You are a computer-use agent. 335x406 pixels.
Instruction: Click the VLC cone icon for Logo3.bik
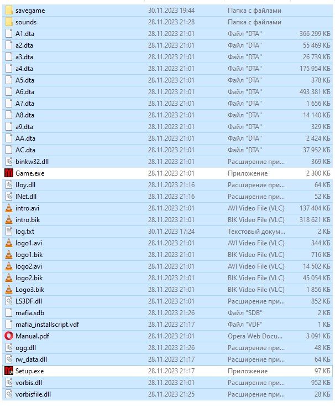[x=9, y=289]
